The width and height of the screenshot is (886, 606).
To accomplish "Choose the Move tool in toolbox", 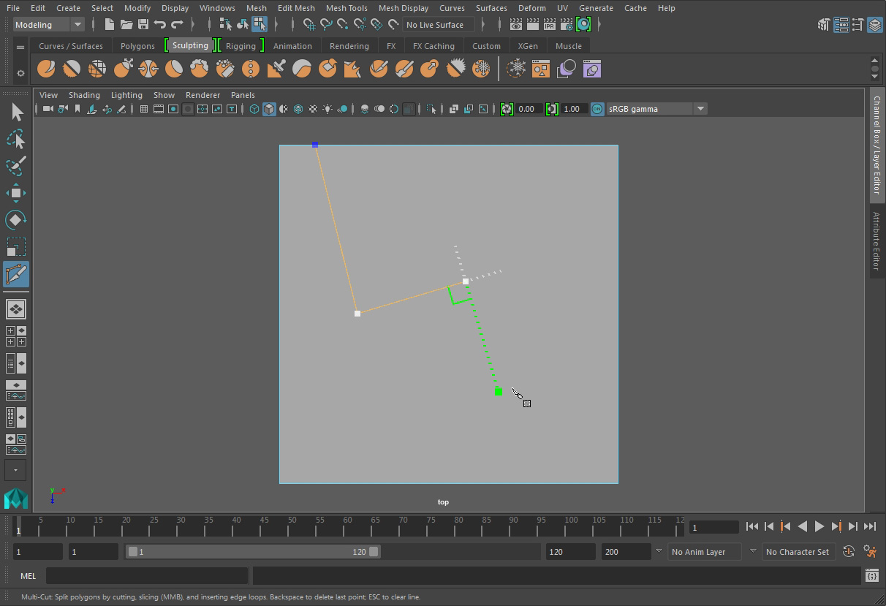I will (16, 193).
